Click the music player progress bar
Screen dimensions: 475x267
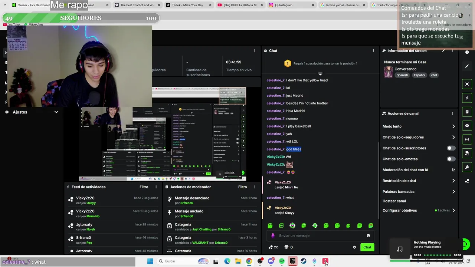[438, 255]
